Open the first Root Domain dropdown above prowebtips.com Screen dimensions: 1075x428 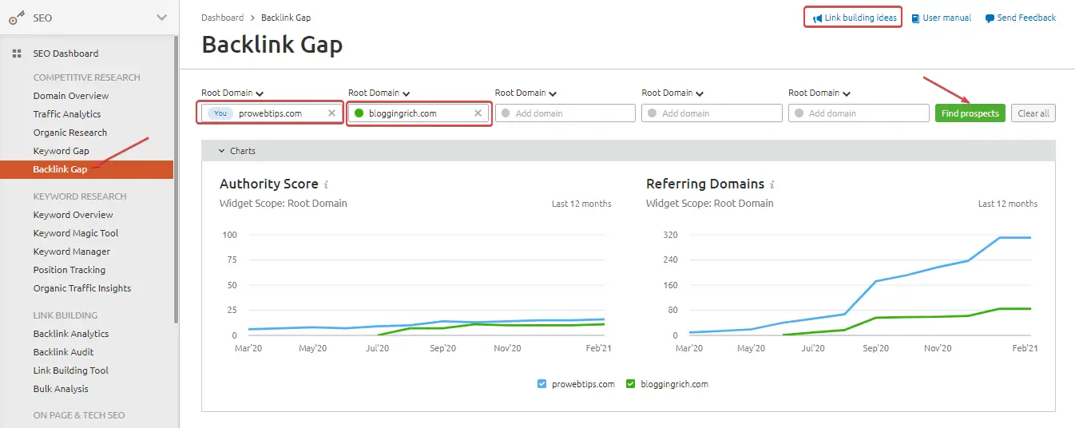232,93
